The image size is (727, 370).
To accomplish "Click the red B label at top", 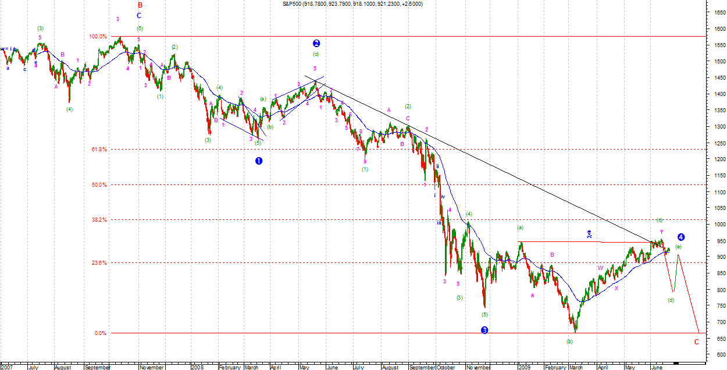I will (140, 5).
